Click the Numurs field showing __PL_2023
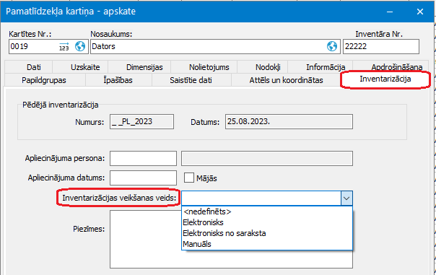The image size is (436, 275). 141,121
